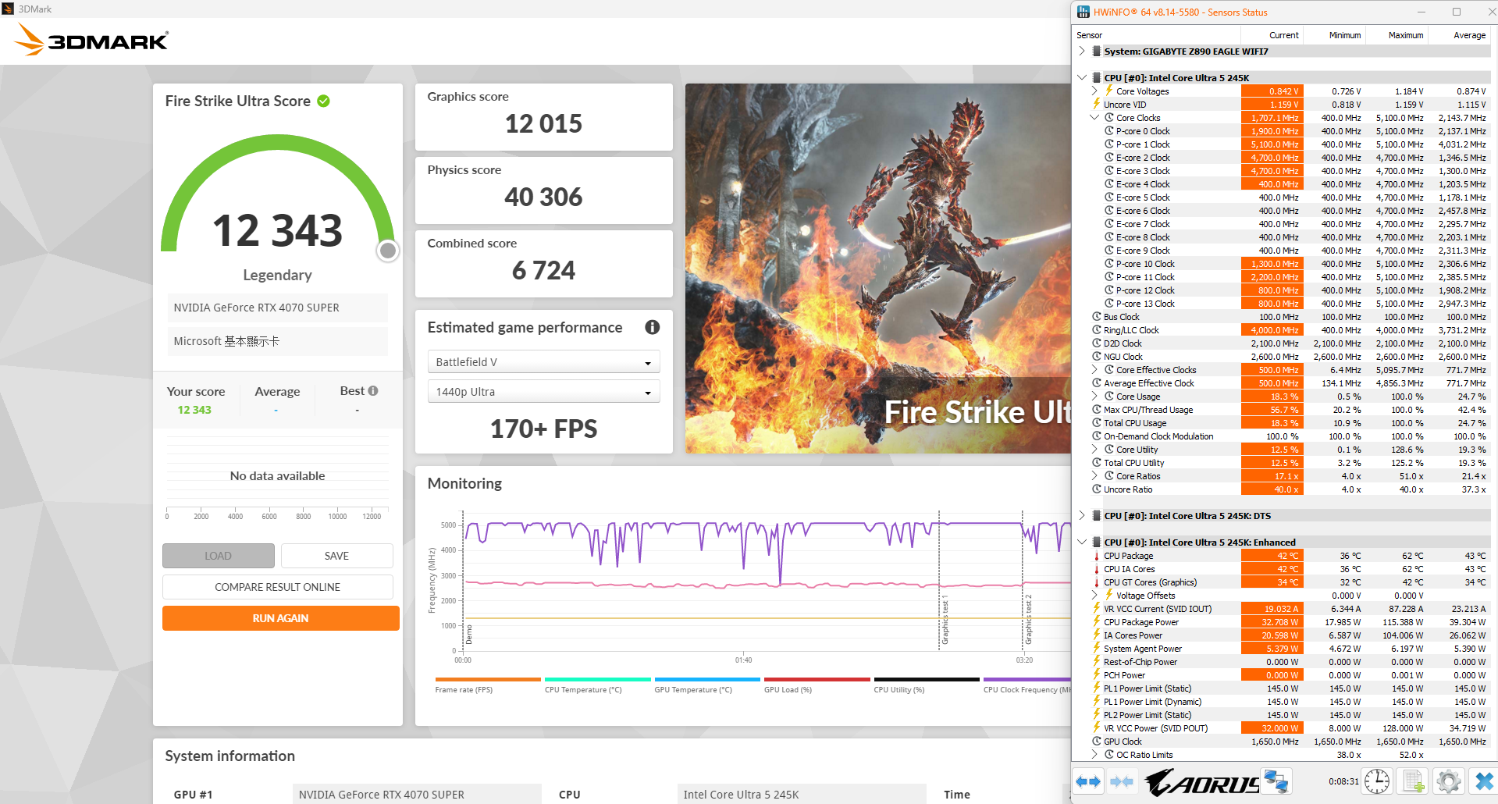The image size is (1498, 804).
Task: Open HWiNFO sensor settings gear
Action: click(1448, 781)
